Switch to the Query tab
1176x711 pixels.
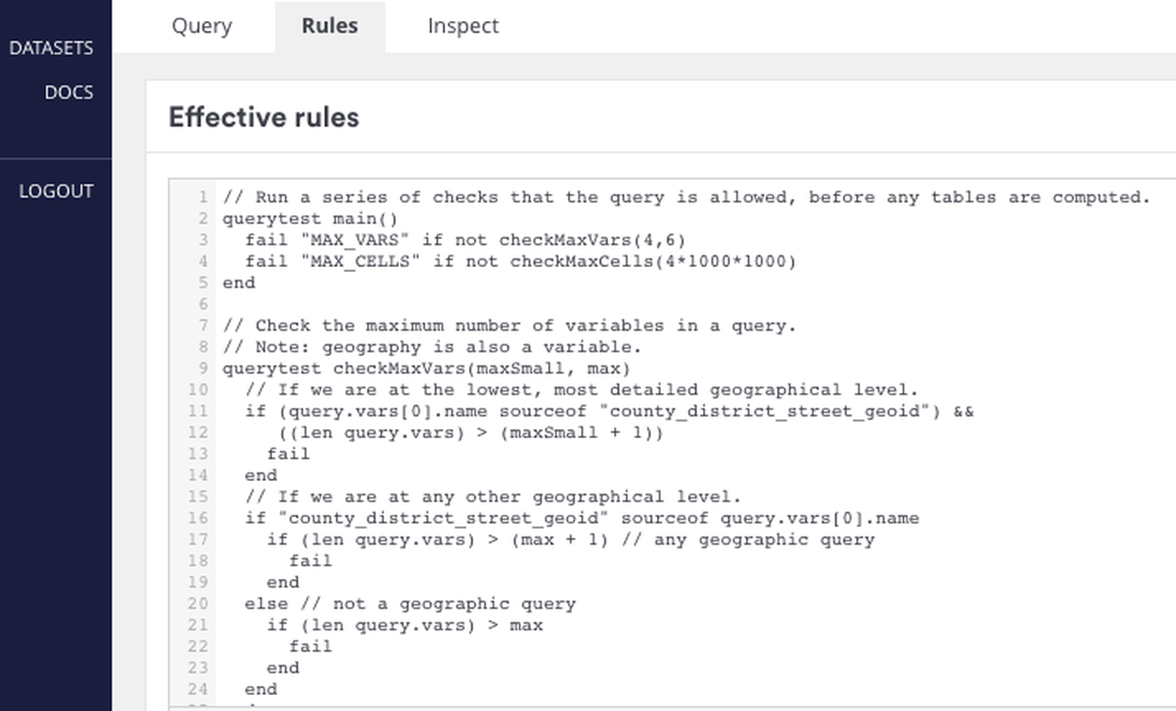(x=202, y=26)
